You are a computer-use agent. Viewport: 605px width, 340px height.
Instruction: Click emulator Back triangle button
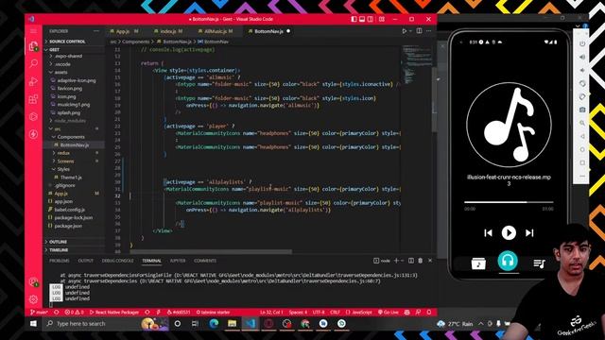(x=582, y=136)
